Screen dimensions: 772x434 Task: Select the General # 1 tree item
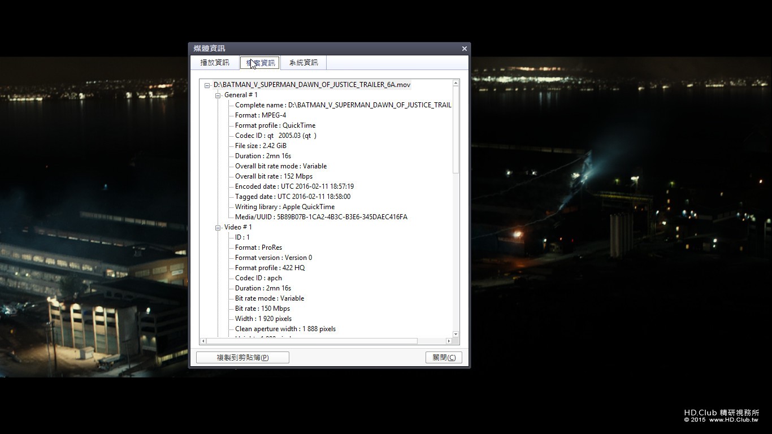[x=241, y=95]
